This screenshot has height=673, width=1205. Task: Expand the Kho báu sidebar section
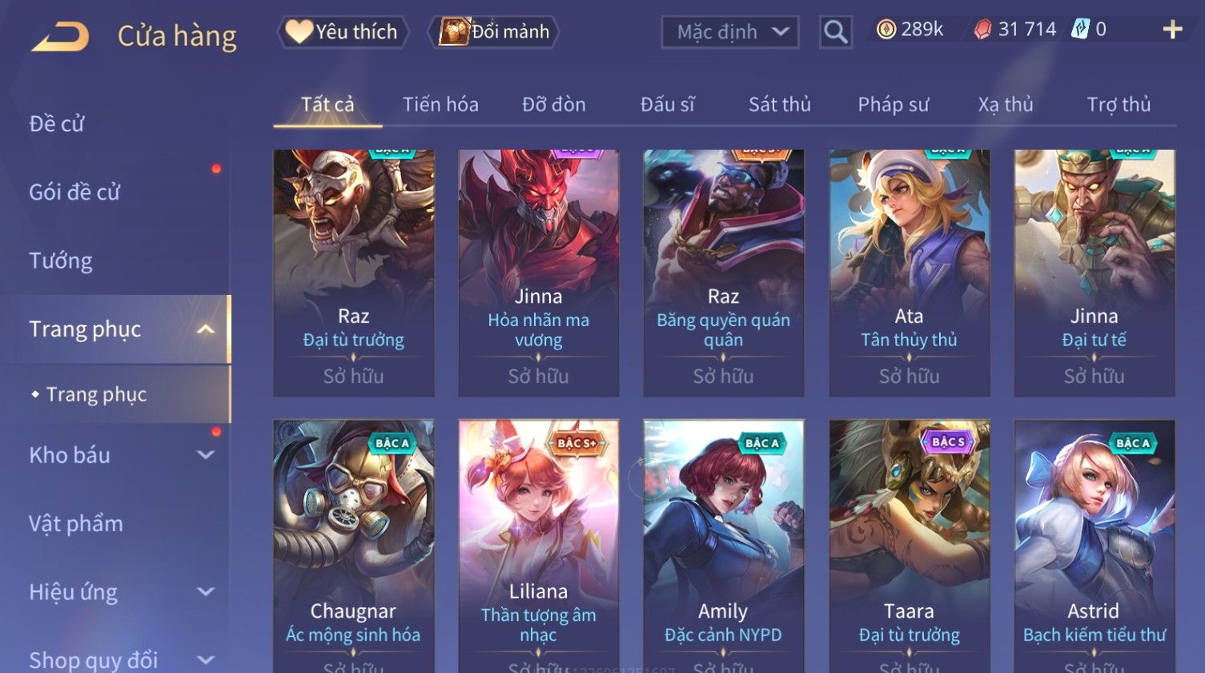point(206,455)
